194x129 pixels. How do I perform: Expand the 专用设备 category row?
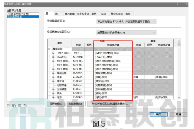point(53,73)
